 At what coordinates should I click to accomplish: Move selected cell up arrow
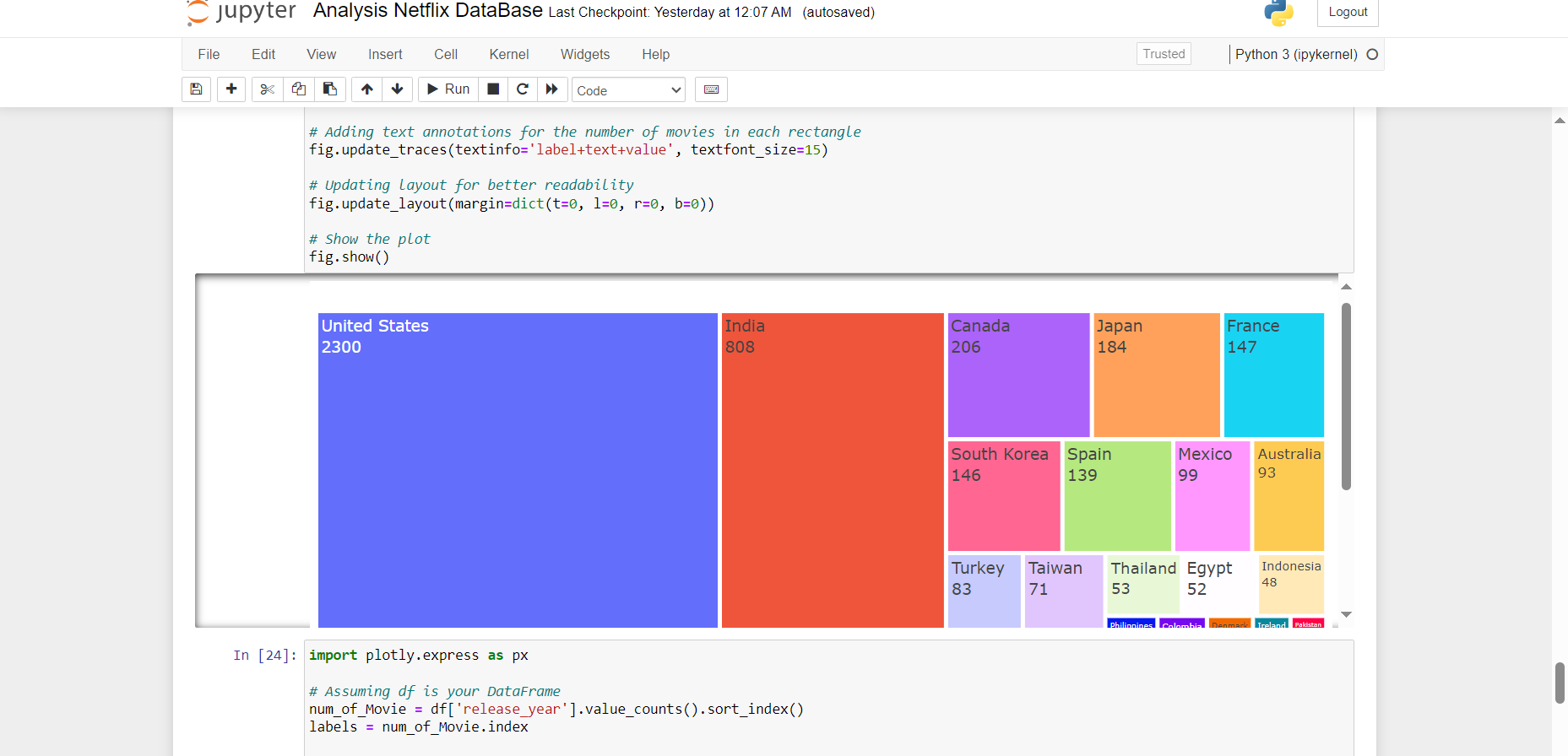[x=367, y=89]
